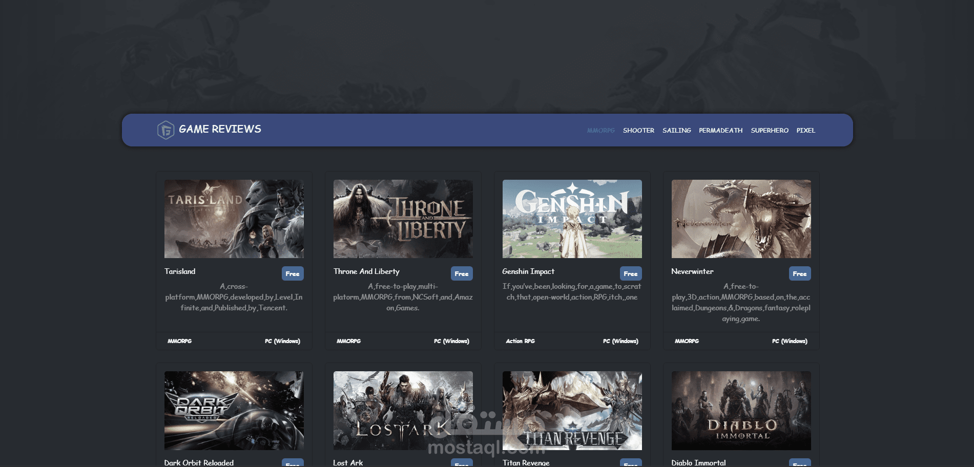Click PC (Windows) platform on Tarisland card
974x467 pixels.
282,341
